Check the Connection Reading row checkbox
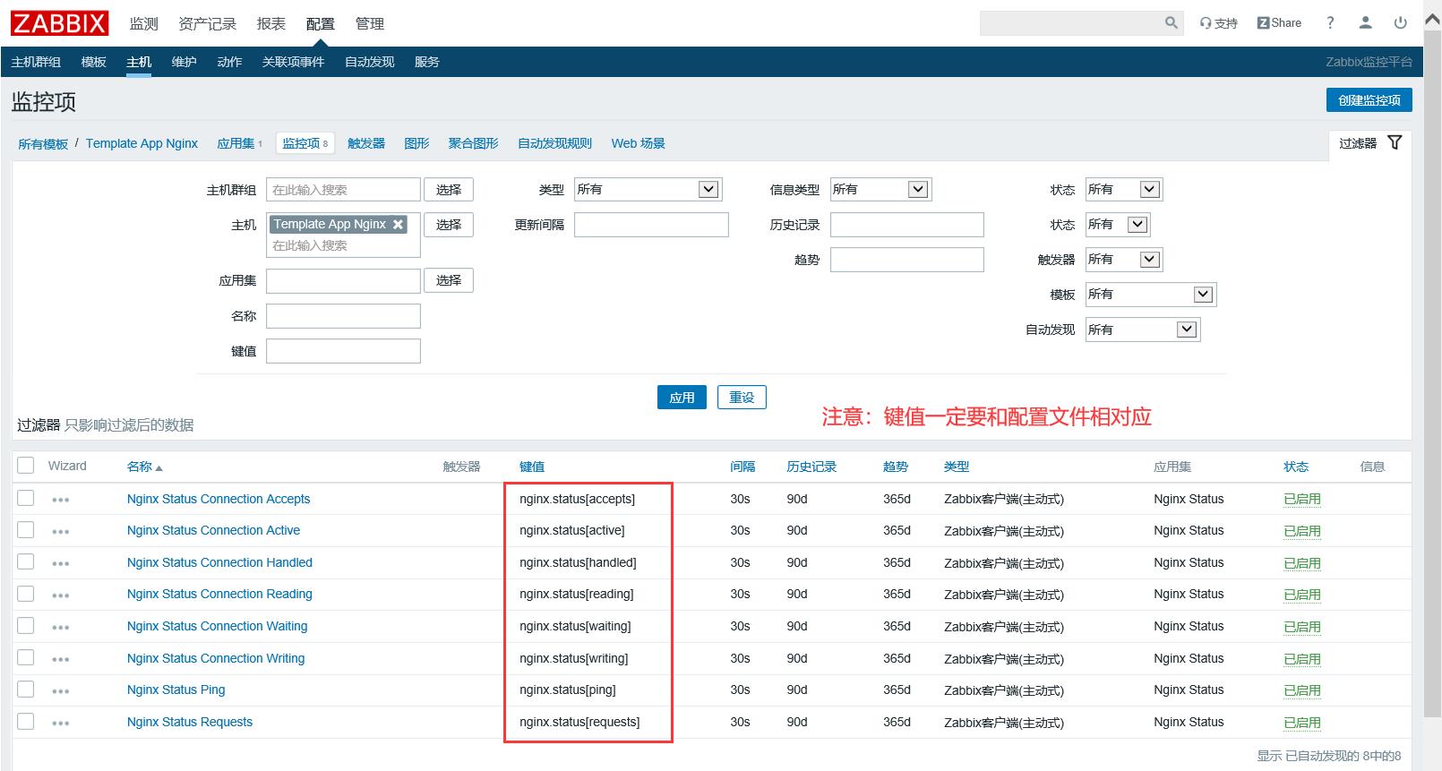 pyautogui.click(x=26, y=594)
